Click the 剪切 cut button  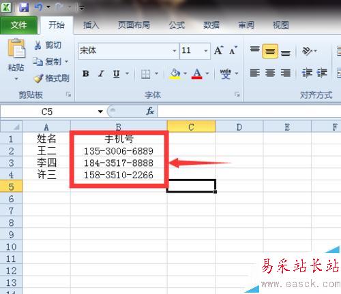point(48,45)
